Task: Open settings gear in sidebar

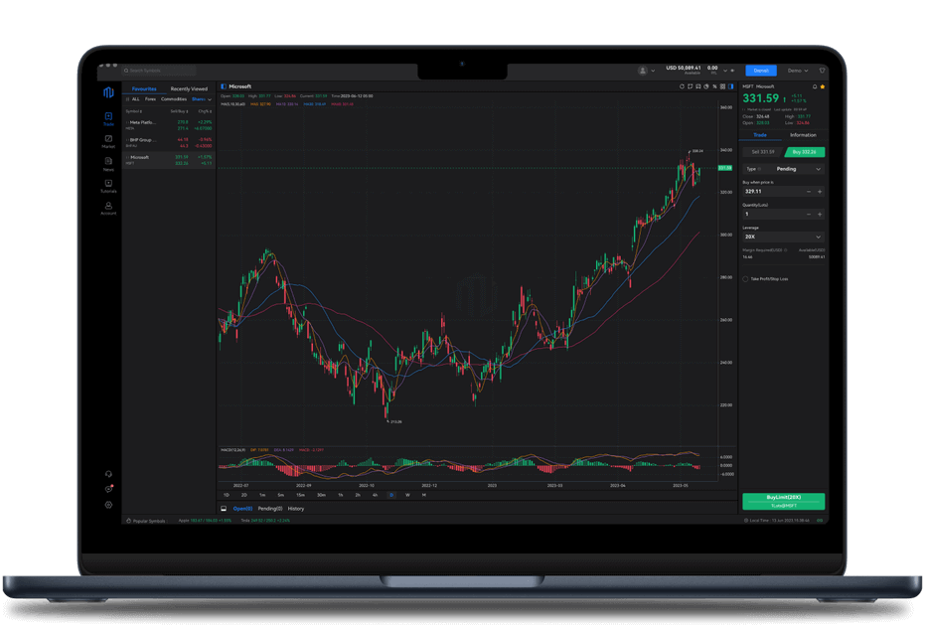Action: pos(108,505)
